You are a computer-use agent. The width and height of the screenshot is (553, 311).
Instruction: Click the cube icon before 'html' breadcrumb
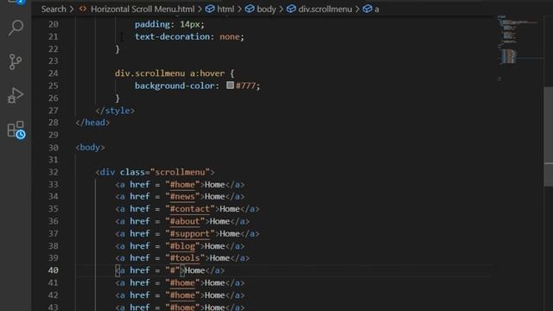pos(210,9)
